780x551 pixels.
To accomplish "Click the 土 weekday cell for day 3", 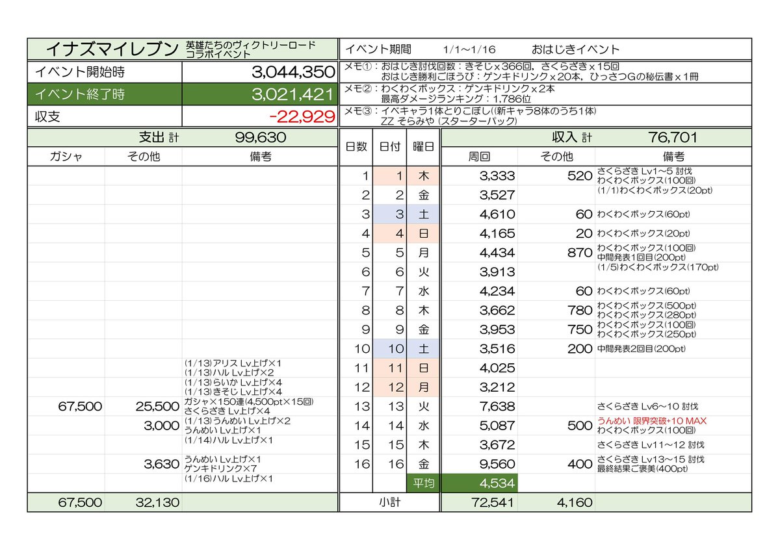I will (423, 214).
